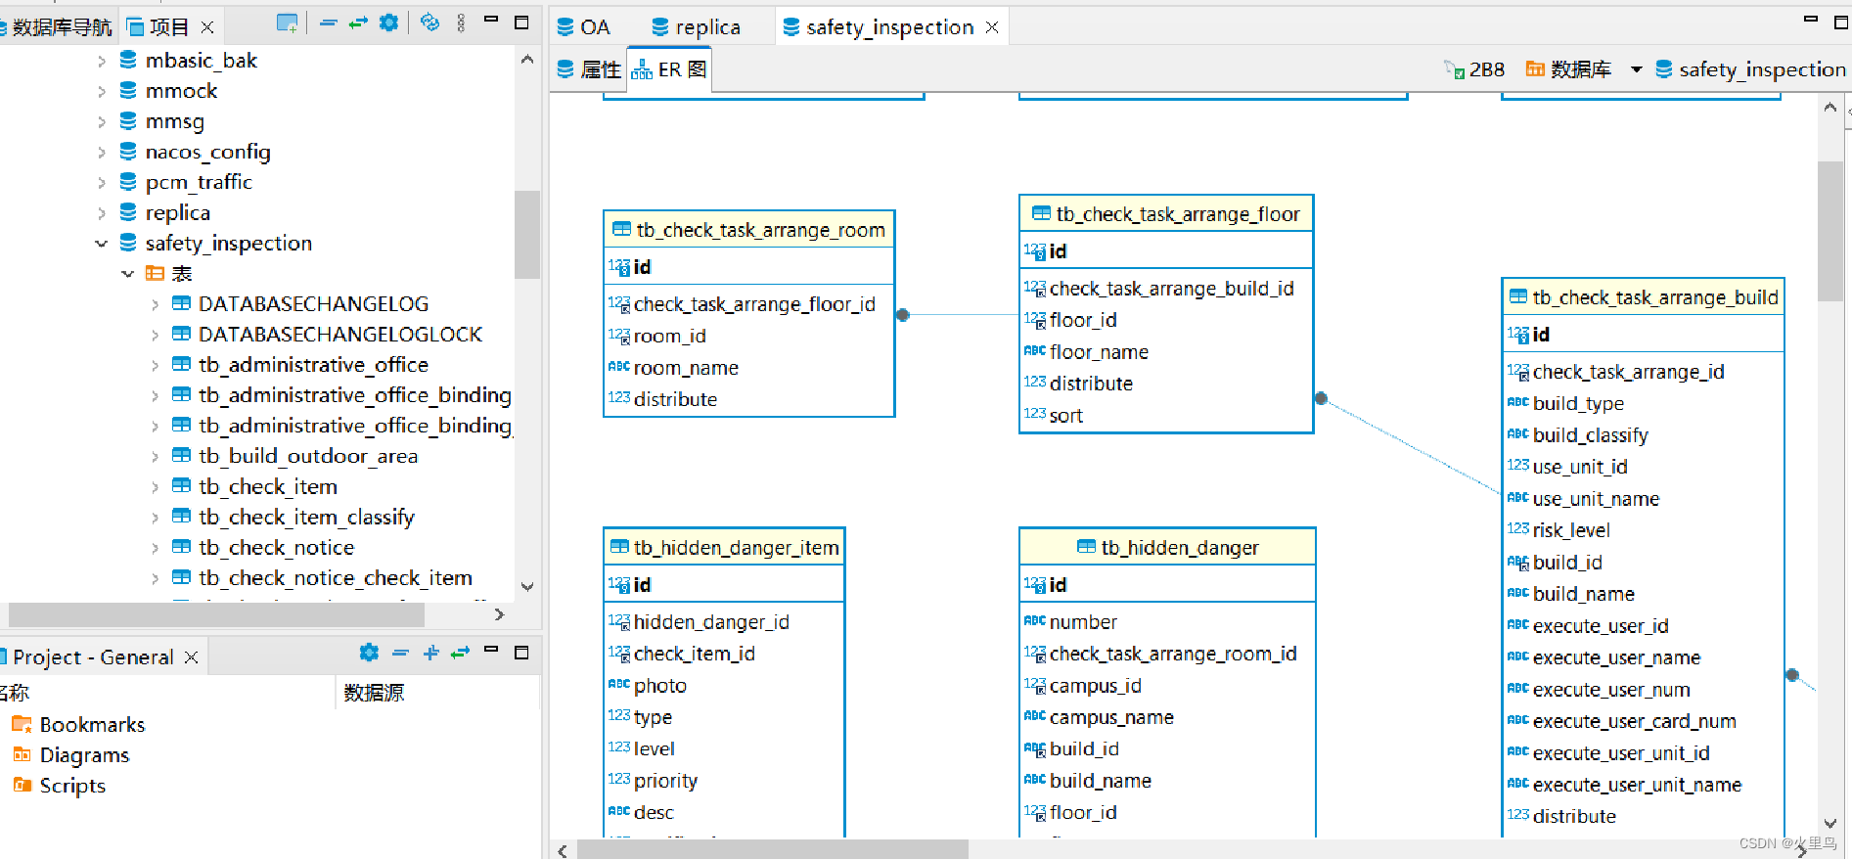Click the navigator refresh sync icon

[x=429, y=23]
